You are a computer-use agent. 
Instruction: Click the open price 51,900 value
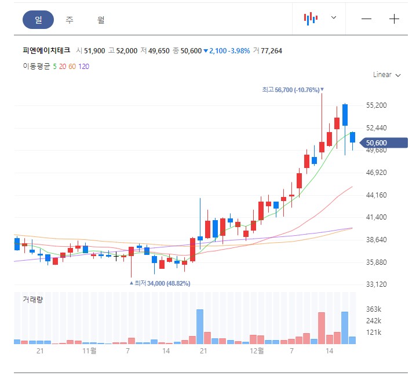[x=94, y=50]
